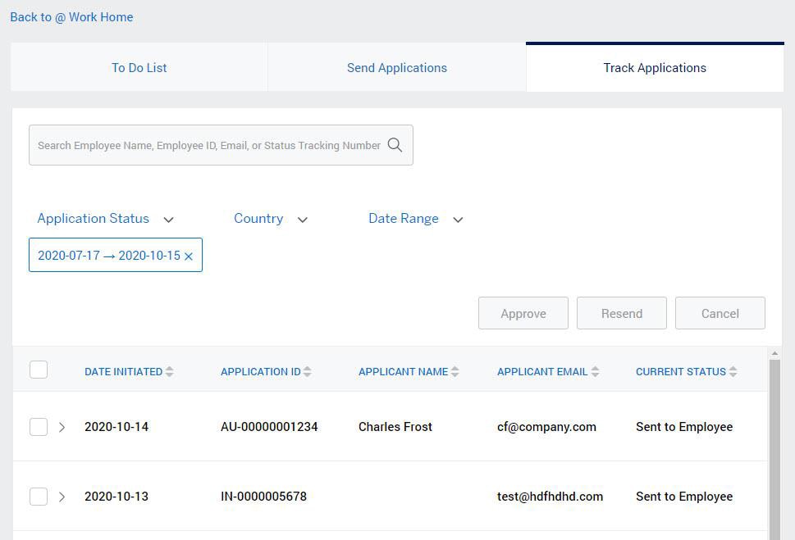Screen dimensions: 795x540
Task: Check the box for Charles Frost's application
Action: (x=39, y=427)
